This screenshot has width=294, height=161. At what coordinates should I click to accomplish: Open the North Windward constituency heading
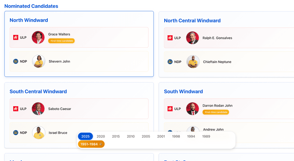[29, 20]
